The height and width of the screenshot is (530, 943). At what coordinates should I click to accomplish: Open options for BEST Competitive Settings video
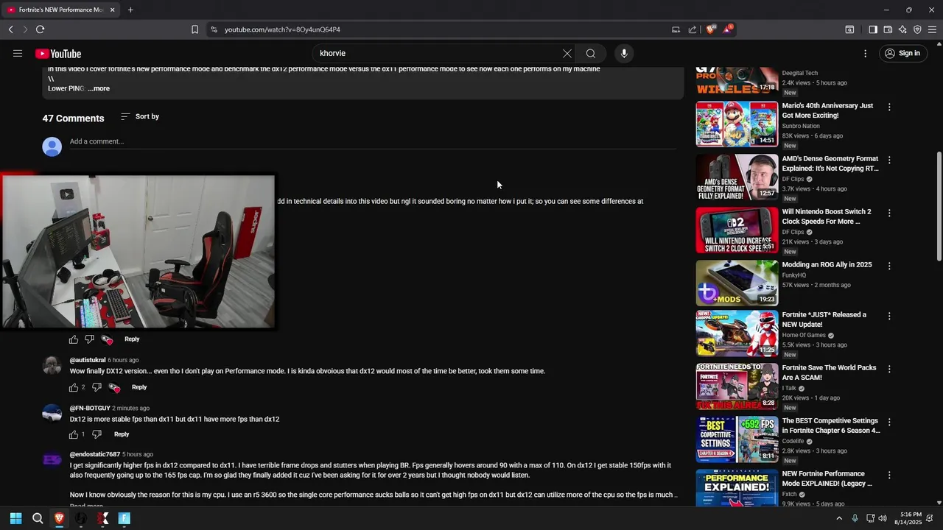click(889, 422)
